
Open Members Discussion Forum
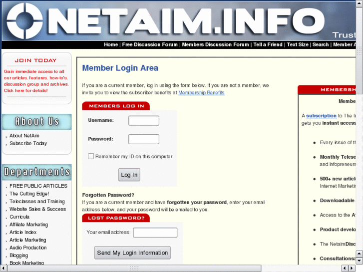[215, 45]
